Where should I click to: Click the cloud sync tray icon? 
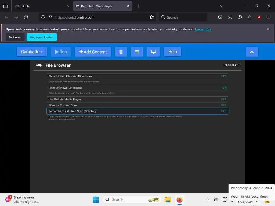point(216,200)
